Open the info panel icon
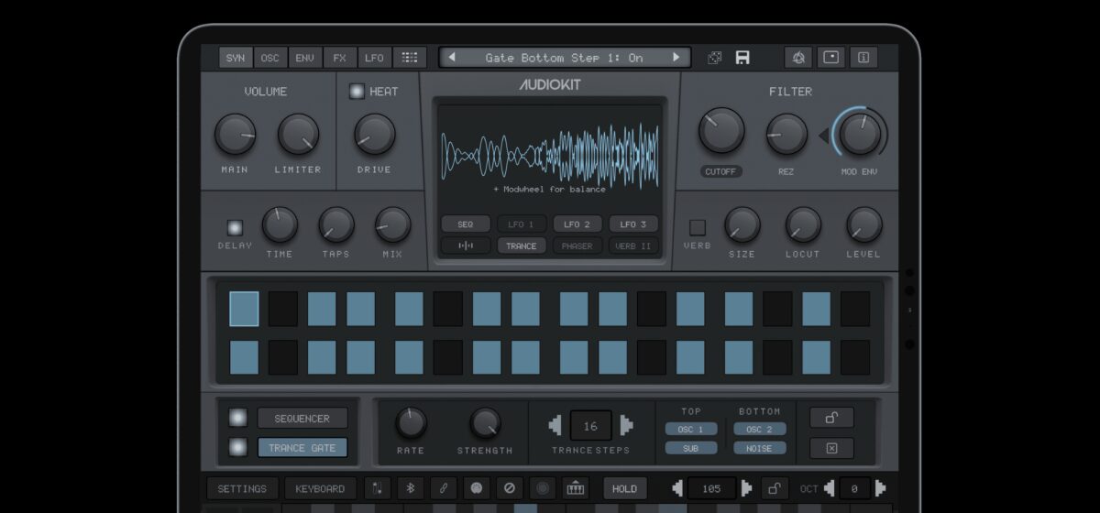The height and width of the screenshot is (513, 1100). [863, 58]
